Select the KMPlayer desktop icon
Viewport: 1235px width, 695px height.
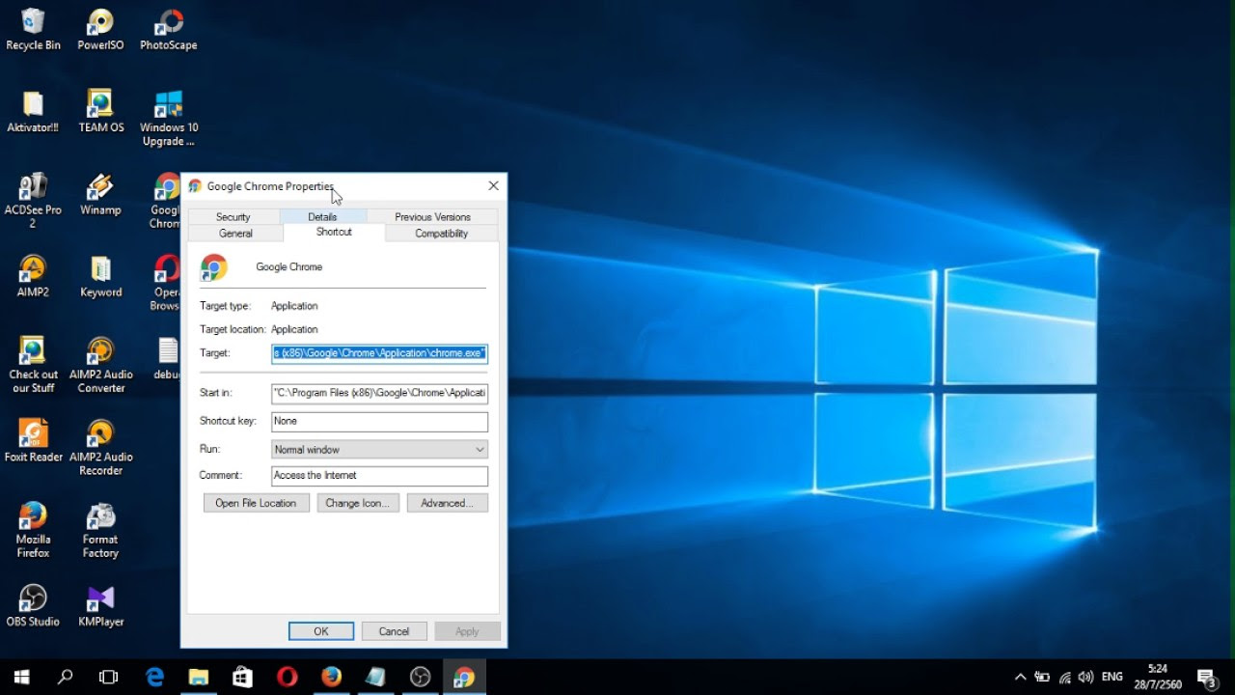pos(100,606)
